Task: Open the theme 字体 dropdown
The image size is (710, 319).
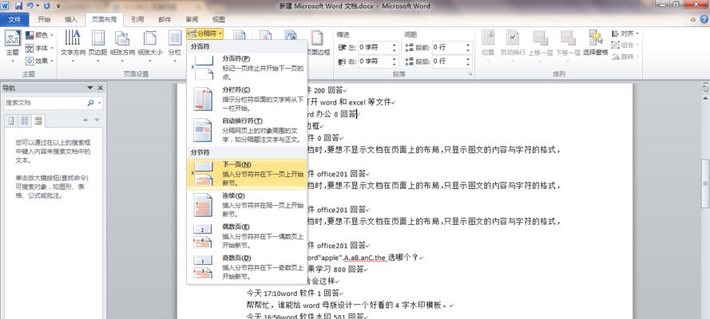Action: pyautogui.click(x=39, y=48)
